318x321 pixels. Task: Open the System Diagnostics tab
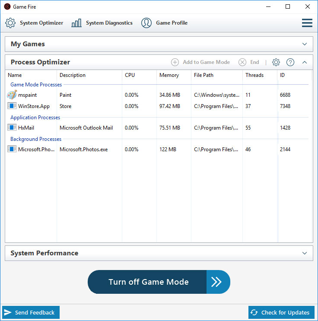tap(102, 23)
